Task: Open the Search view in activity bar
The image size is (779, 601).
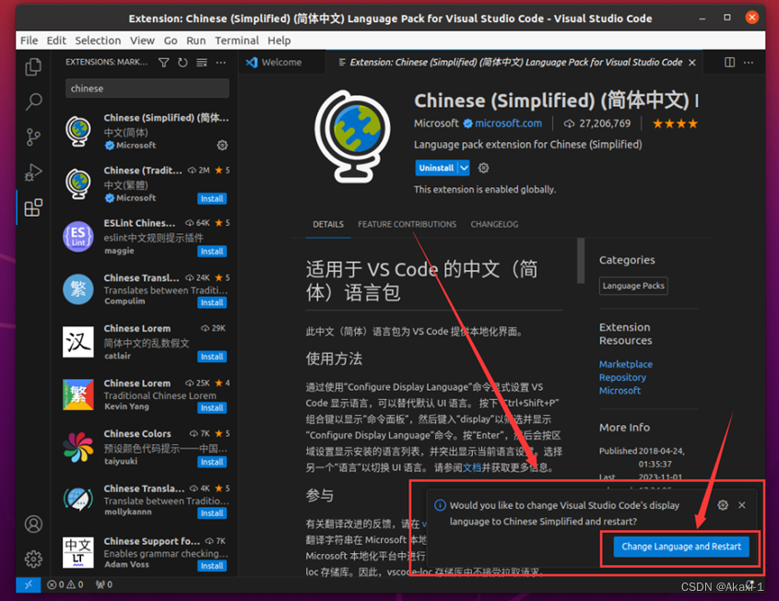Action: point(33,101)
